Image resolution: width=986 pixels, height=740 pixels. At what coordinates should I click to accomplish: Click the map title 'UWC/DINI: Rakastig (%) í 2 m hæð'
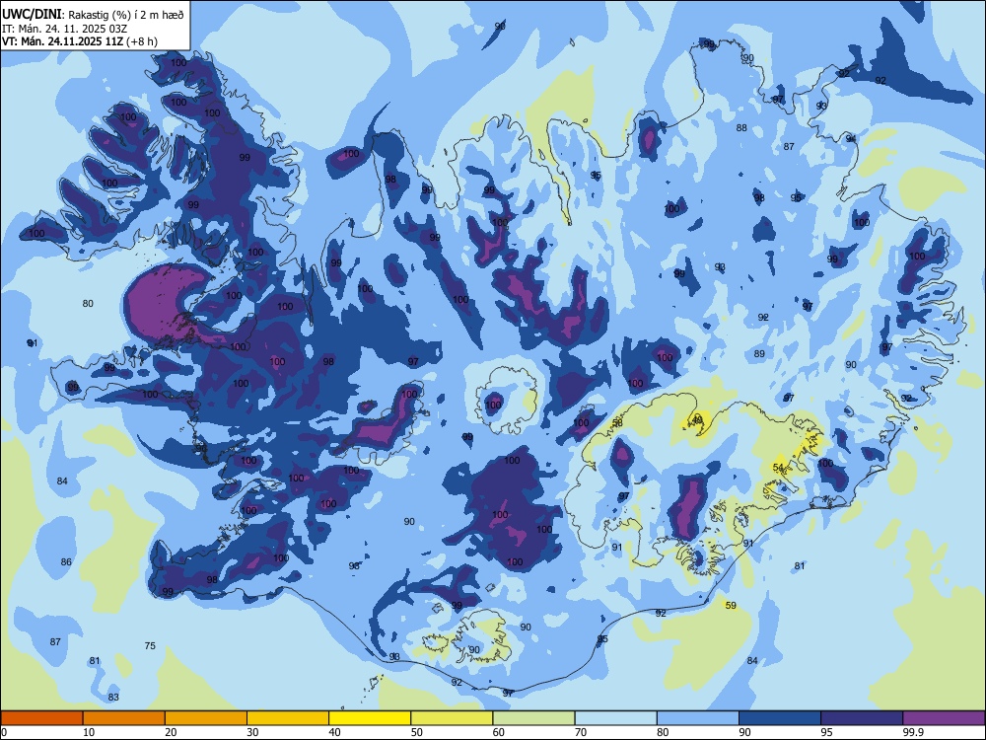click(x=93, y=15)
